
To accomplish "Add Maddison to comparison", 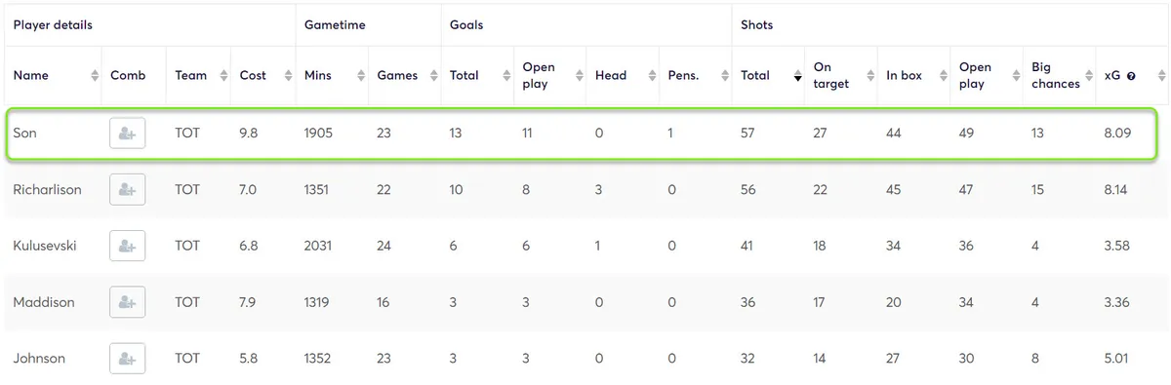I will click(x=127, y=302).
